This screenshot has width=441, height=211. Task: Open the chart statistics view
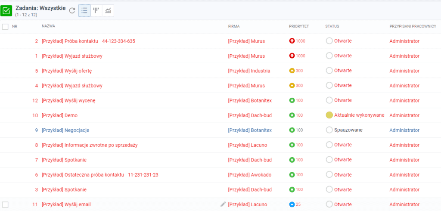pos(108,10)
